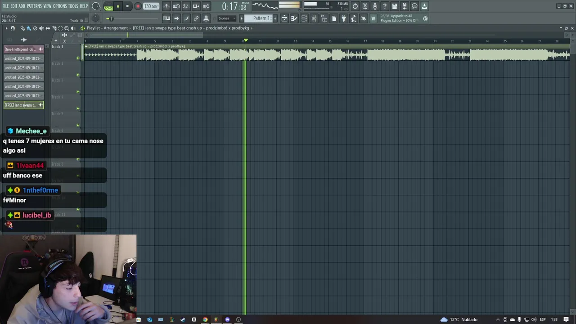Viewport: 576px width, 324px height.
Task: Select the playlist zoom magnifier tool
Action: pyautogui.click(x=67, y=28)
